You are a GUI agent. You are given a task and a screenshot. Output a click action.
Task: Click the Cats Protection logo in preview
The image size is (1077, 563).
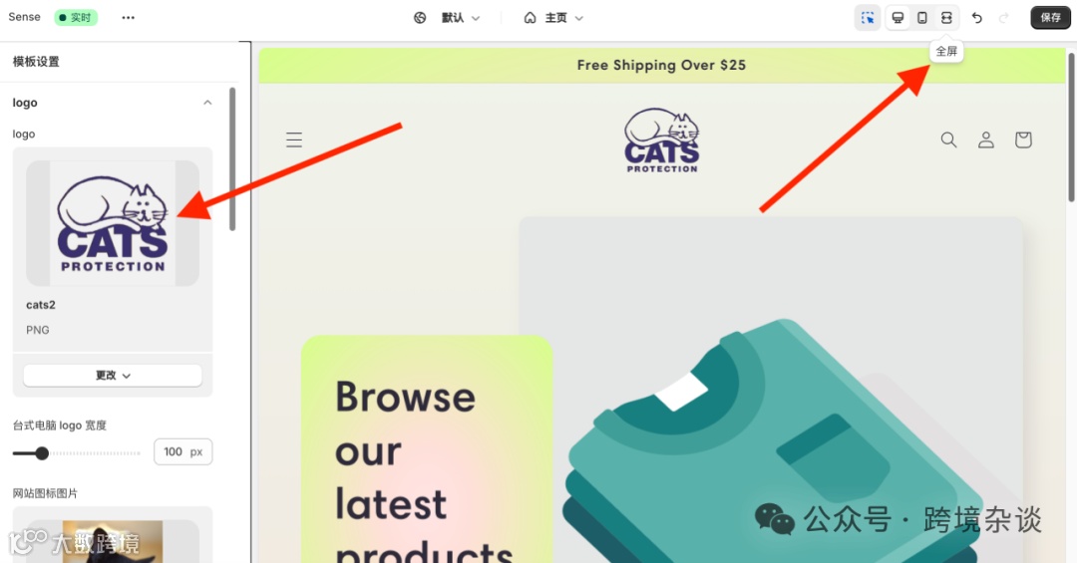point(662,141)
